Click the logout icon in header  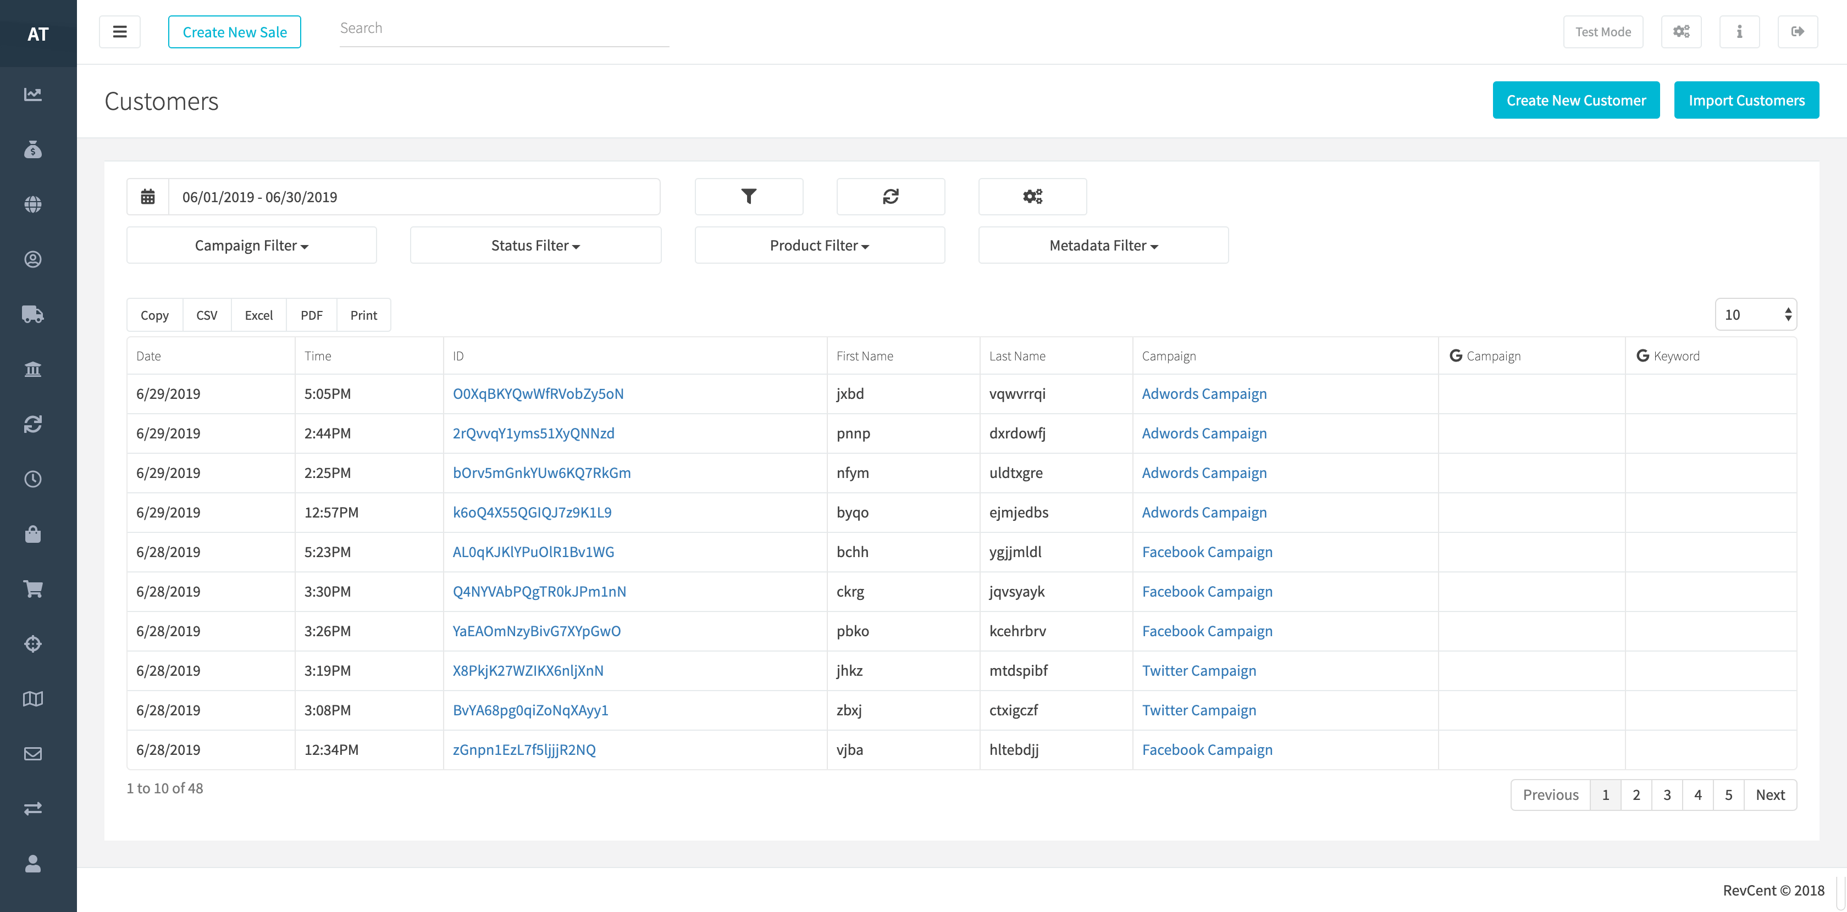tap(1797, 31)
